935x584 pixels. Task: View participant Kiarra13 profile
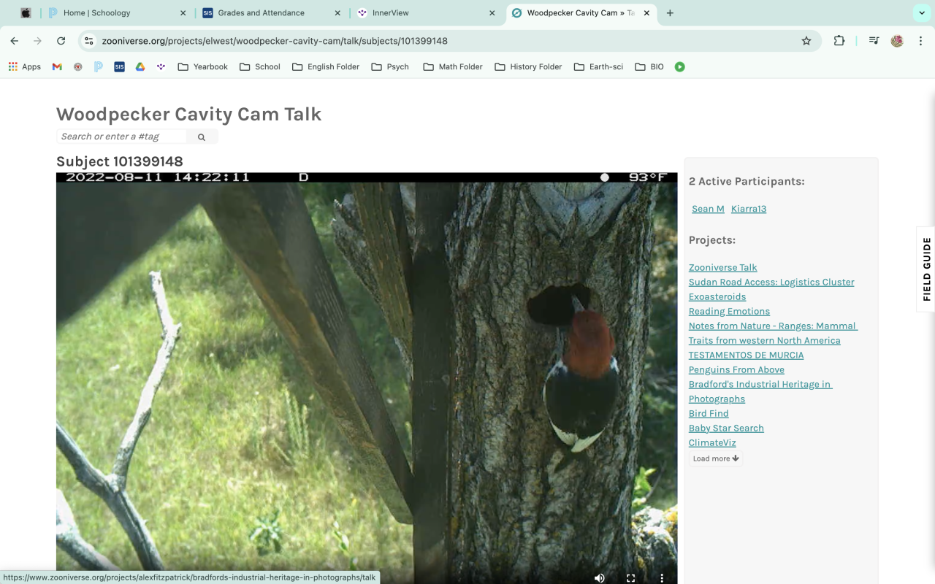749,209
